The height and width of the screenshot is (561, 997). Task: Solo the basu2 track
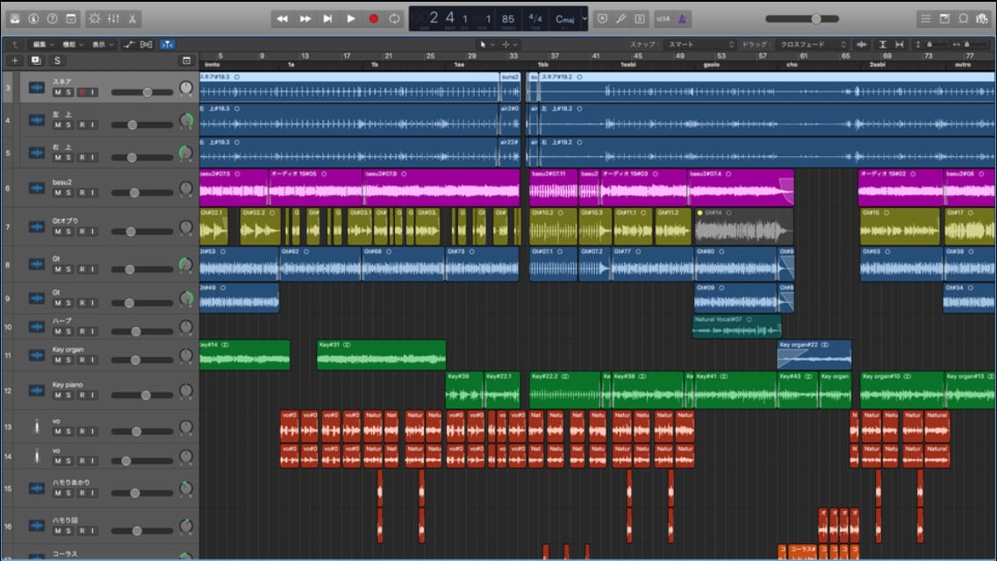[x=68, y=193]
